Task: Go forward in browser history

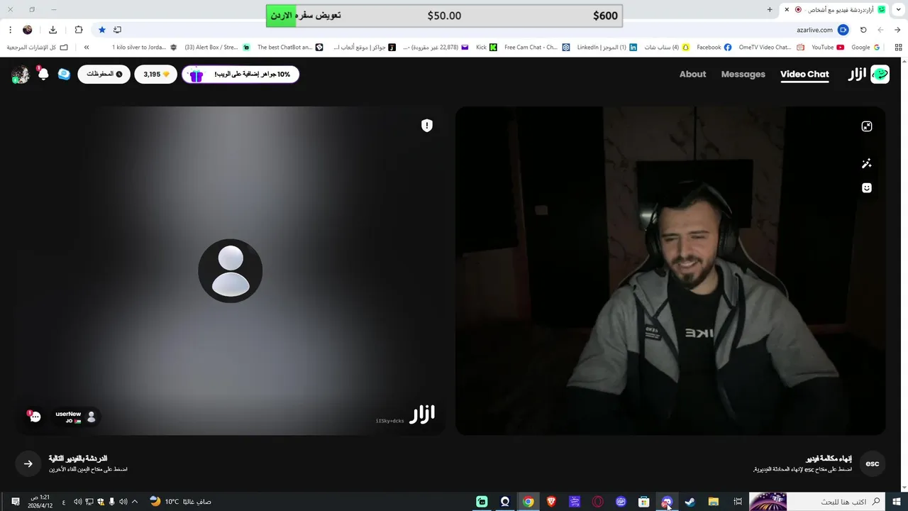Action: coord(880,30)
